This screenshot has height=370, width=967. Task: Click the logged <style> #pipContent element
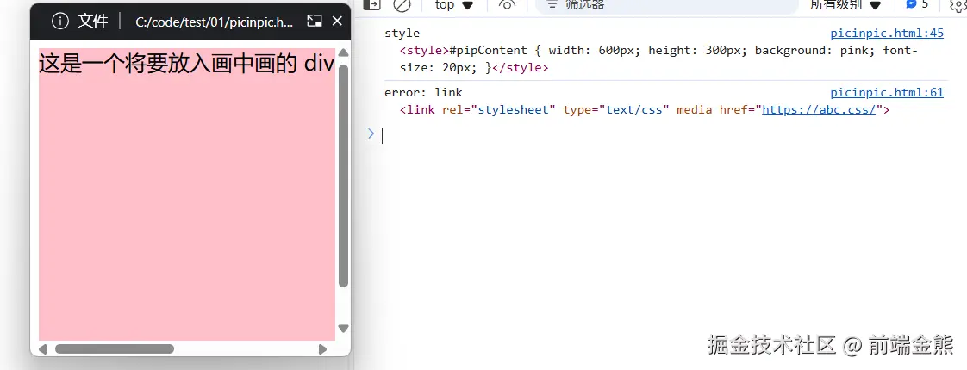pos(658,59)
